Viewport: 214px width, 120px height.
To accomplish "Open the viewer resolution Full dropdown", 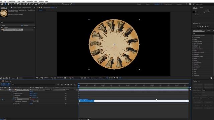I will (76, 78).
